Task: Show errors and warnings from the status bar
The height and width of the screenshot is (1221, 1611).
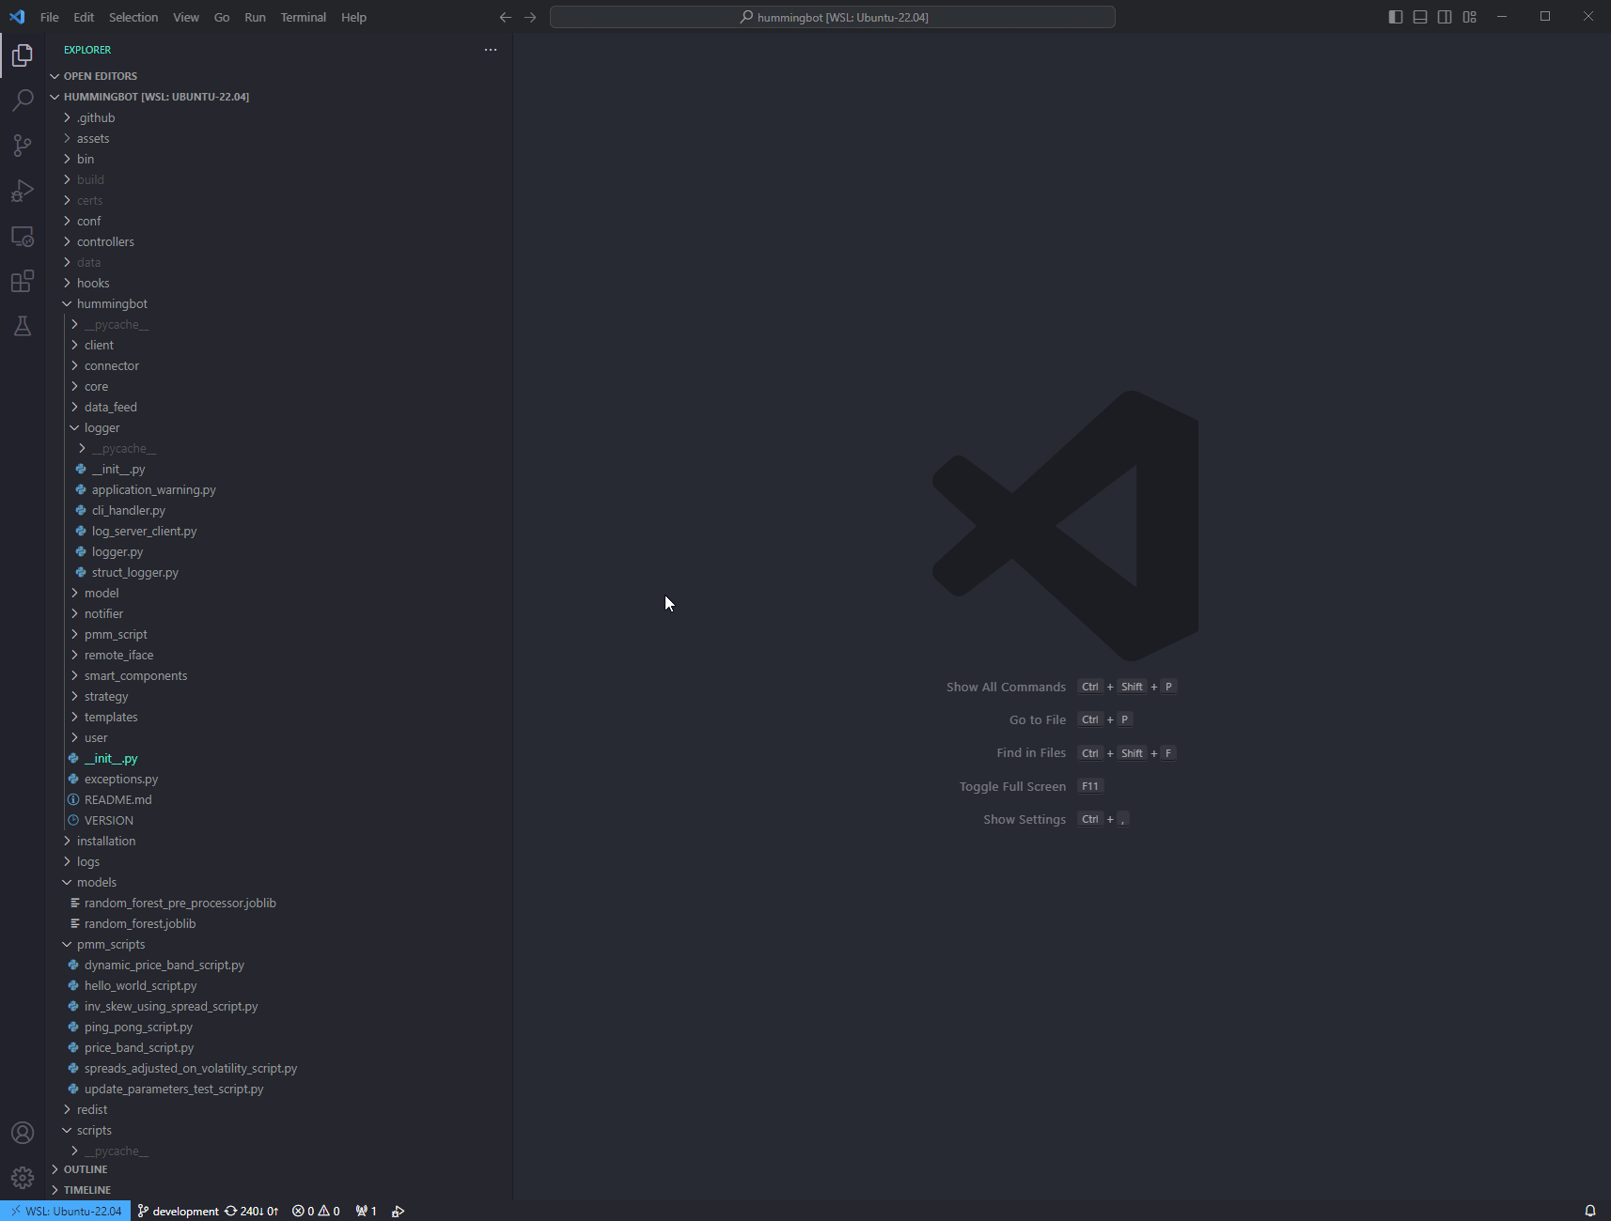Action: click(316, 1211)
